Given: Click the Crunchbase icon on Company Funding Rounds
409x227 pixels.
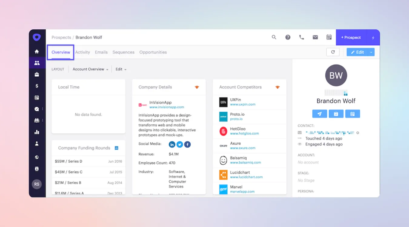Looking at the screenshot, I should (x=116, y=148).
